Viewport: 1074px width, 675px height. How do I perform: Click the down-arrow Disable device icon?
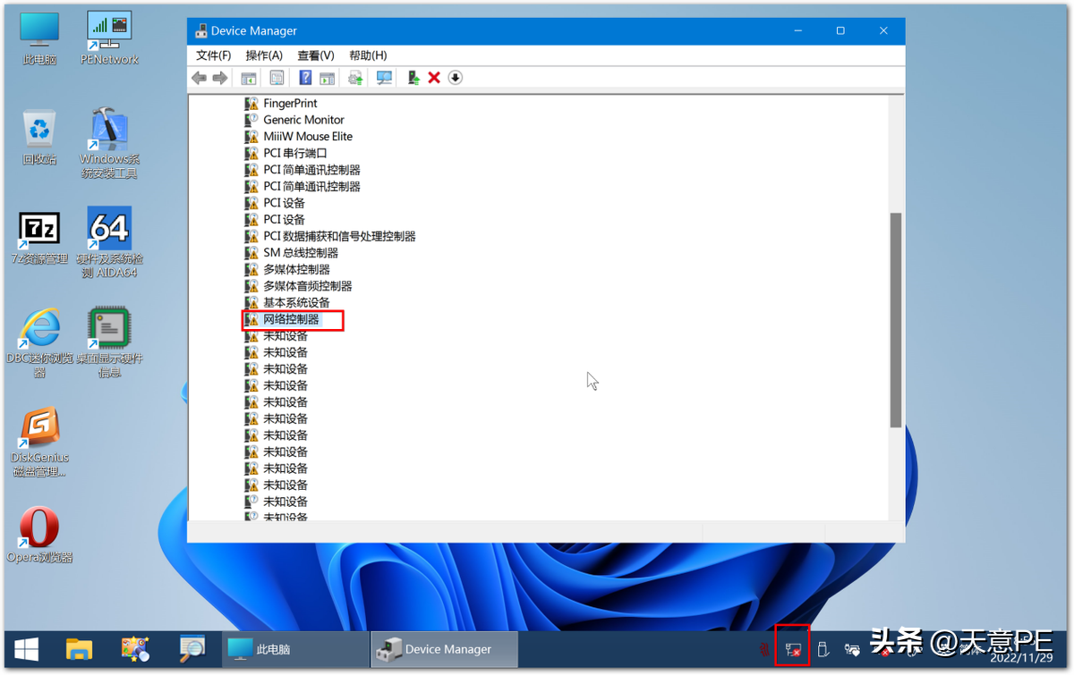point(455,79)
